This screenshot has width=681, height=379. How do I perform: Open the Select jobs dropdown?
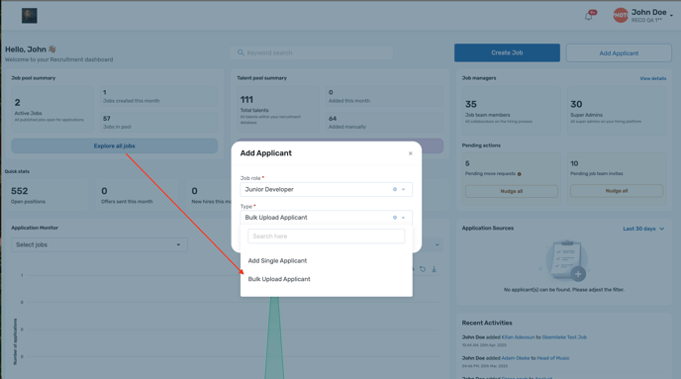99,244
